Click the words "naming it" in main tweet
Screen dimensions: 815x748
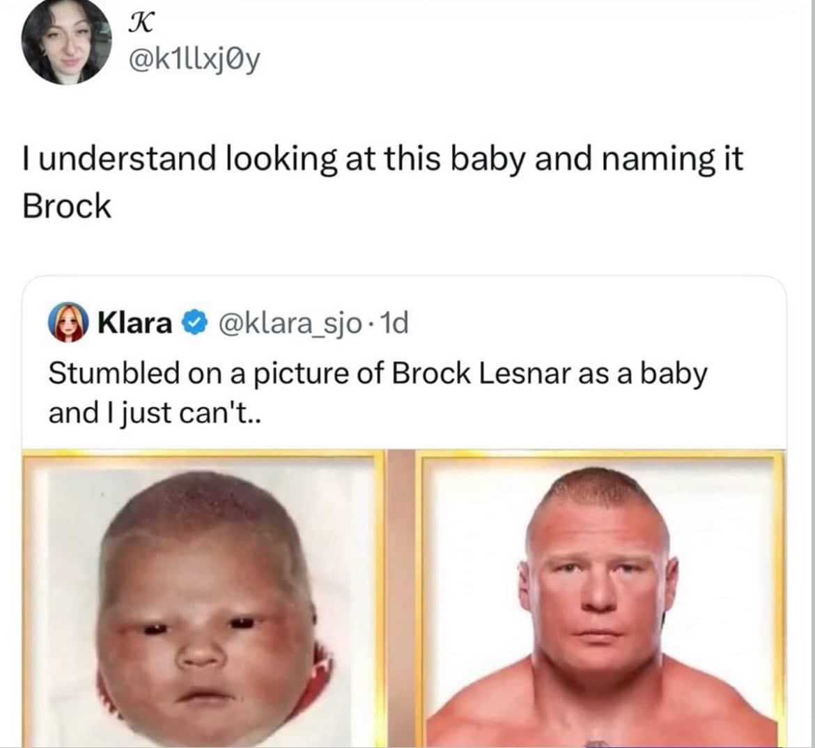(x=672, y=159)
